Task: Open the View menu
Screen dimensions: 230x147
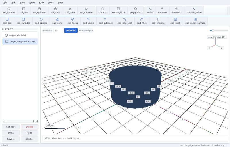Action: click(x=22, y=3)
